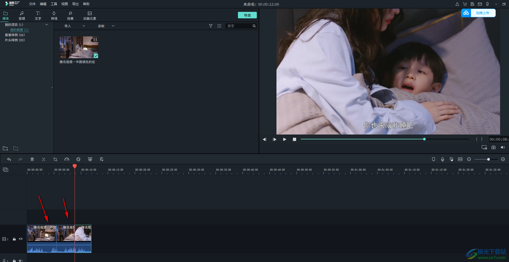Switch to the 转场 transitions tab

click(x=54, y=16)
